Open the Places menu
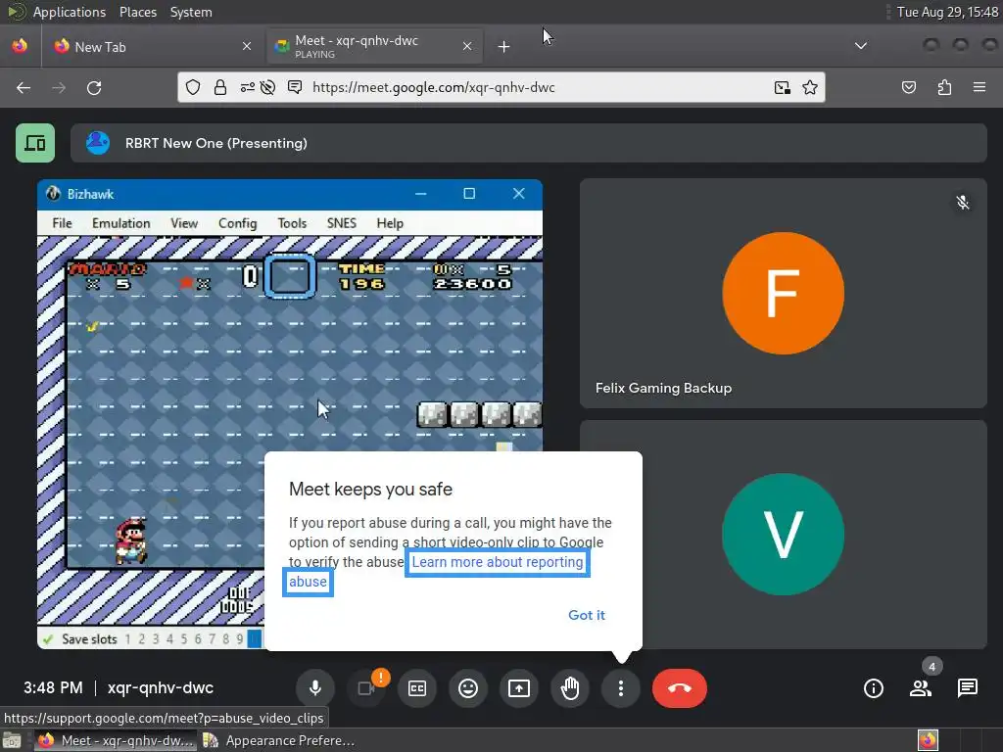The height and width of the screenshot is (752, 1003). [138, 12]
